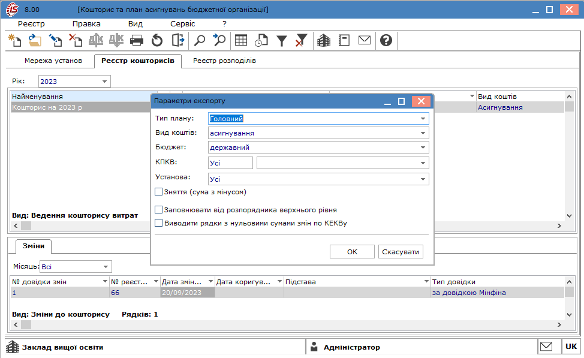Open the 'Реєстр' menu
The width and height of the screenshot is (584, 358).
point(31,24)
